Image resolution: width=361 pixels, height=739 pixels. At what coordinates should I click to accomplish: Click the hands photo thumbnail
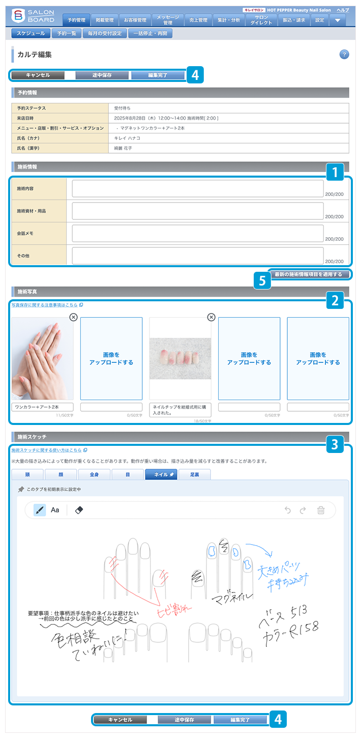(42, 358)
